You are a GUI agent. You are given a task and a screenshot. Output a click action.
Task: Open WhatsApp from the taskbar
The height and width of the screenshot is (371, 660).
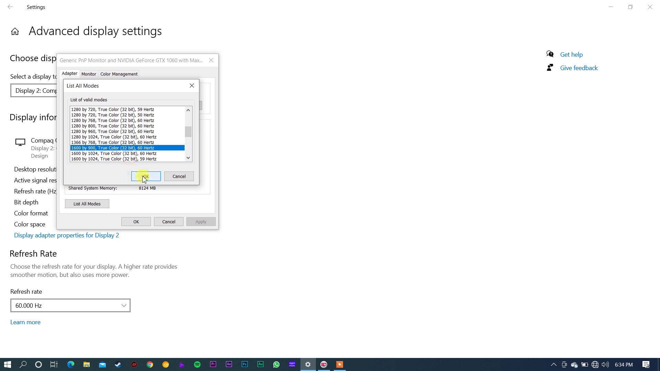pos(276,364)
